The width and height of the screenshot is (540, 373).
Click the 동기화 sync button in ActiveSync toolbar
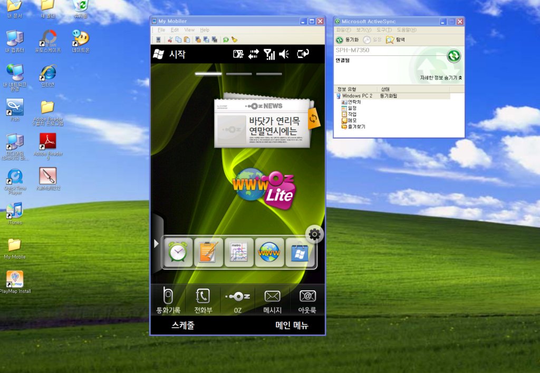pos(348,40)
